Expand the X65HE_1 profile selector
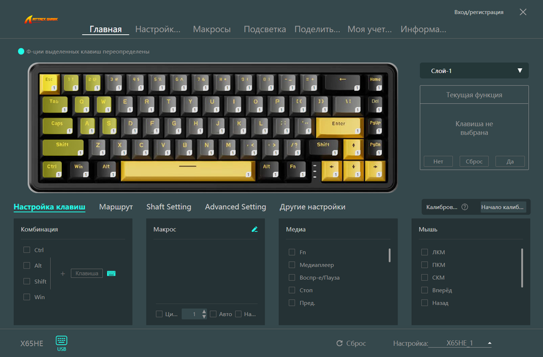Screen dimensions: 543x357 (490, 343)
